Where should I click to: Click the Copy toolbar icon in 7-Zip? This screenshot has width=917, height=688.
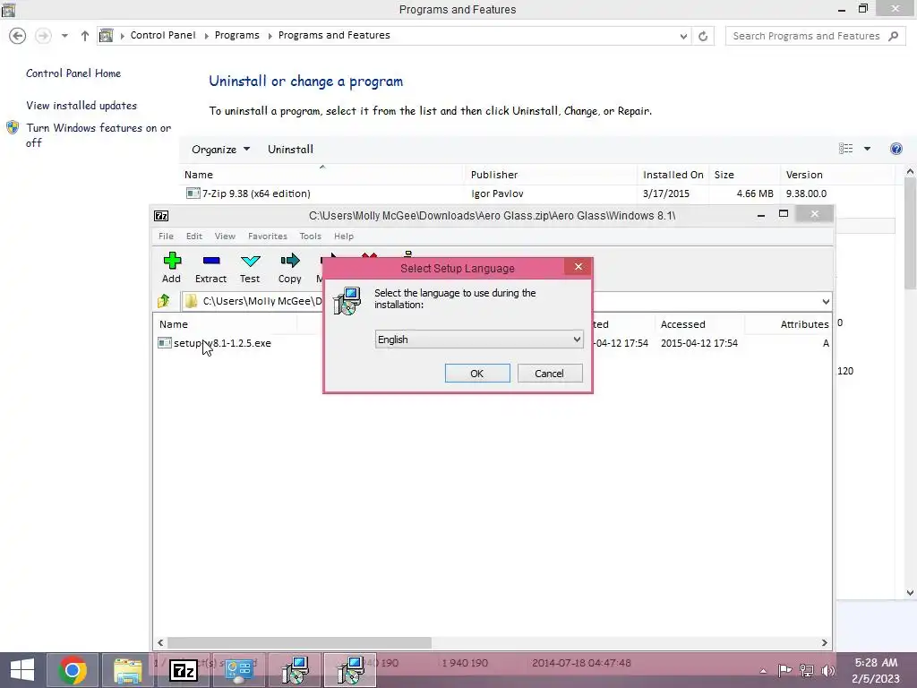(290, 261)
